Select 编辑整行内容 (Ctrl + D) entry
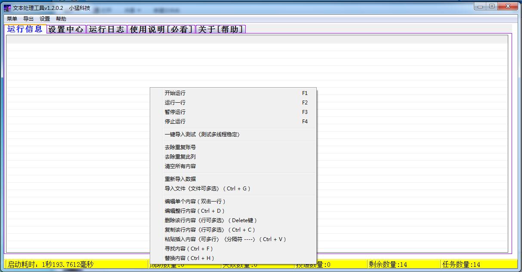This screenshot has width=522, height=272. [233, 211]
